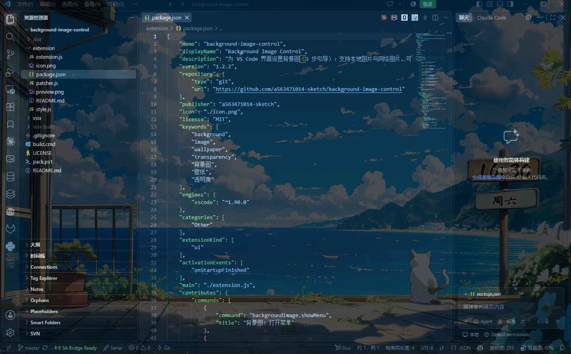Image resolution: width=571 pixels, height=354 pixels.
Task: Click the UTF-8 encoding status item
Action: (x=427, y=348)
